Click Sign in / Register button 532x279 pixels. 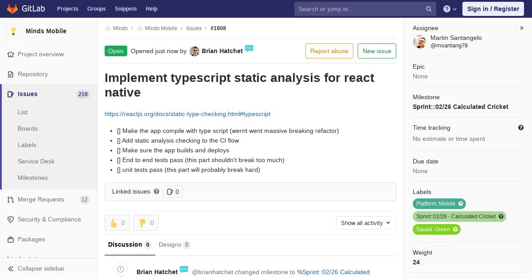coord(493,9)
